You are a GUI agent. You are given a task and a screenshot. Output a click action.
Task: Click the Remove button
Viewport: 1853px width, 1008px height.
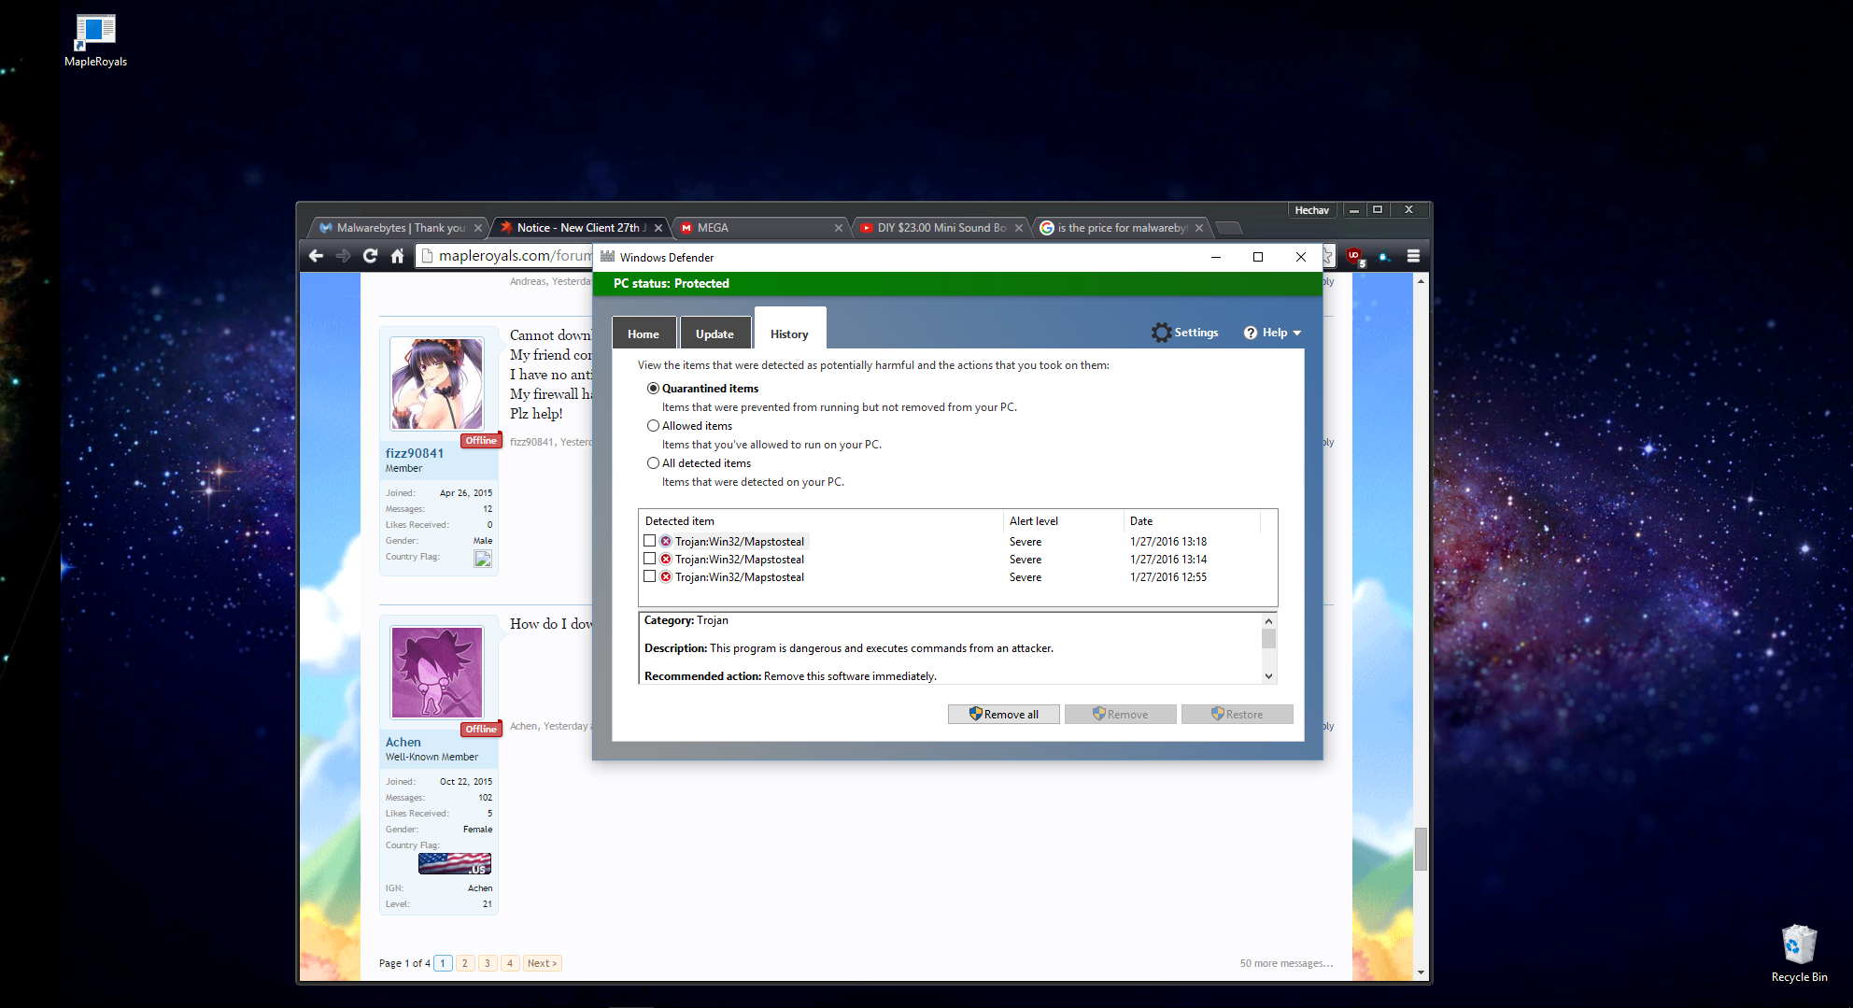(x=1121, y=714)
